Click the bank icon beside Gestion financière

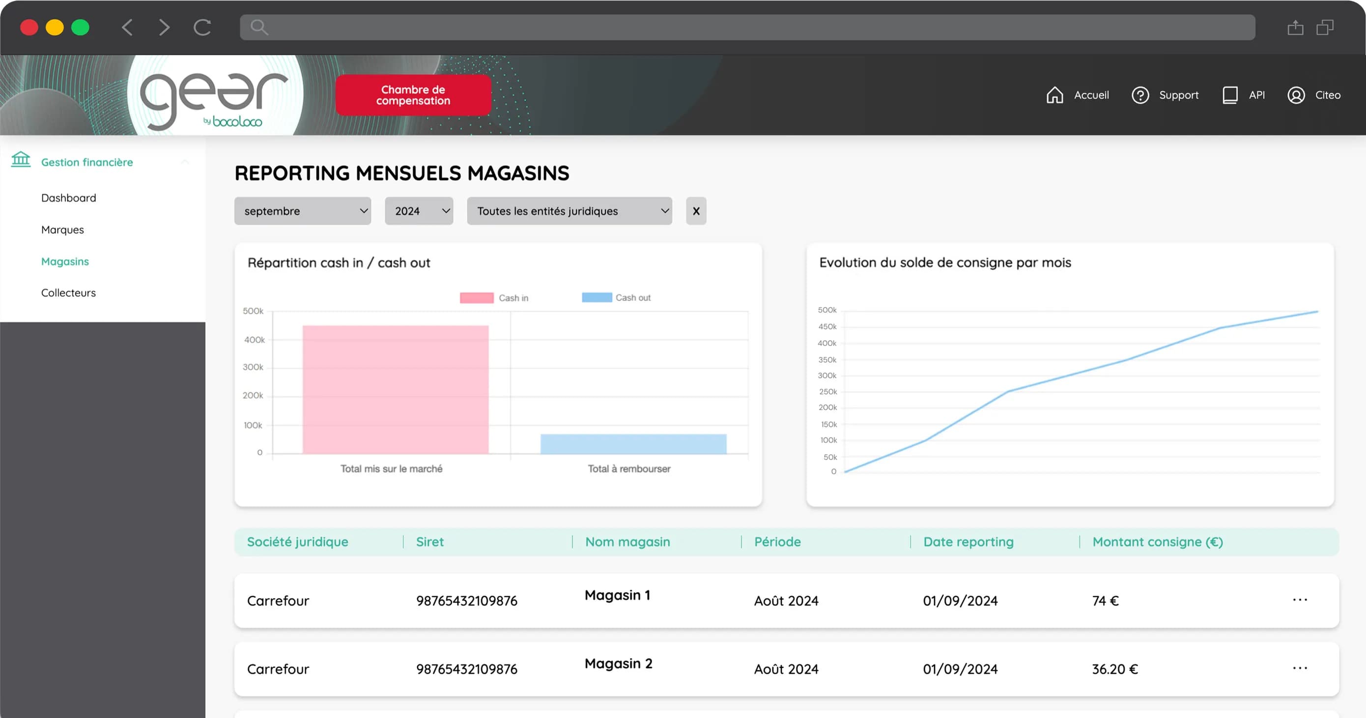(21, 160)
